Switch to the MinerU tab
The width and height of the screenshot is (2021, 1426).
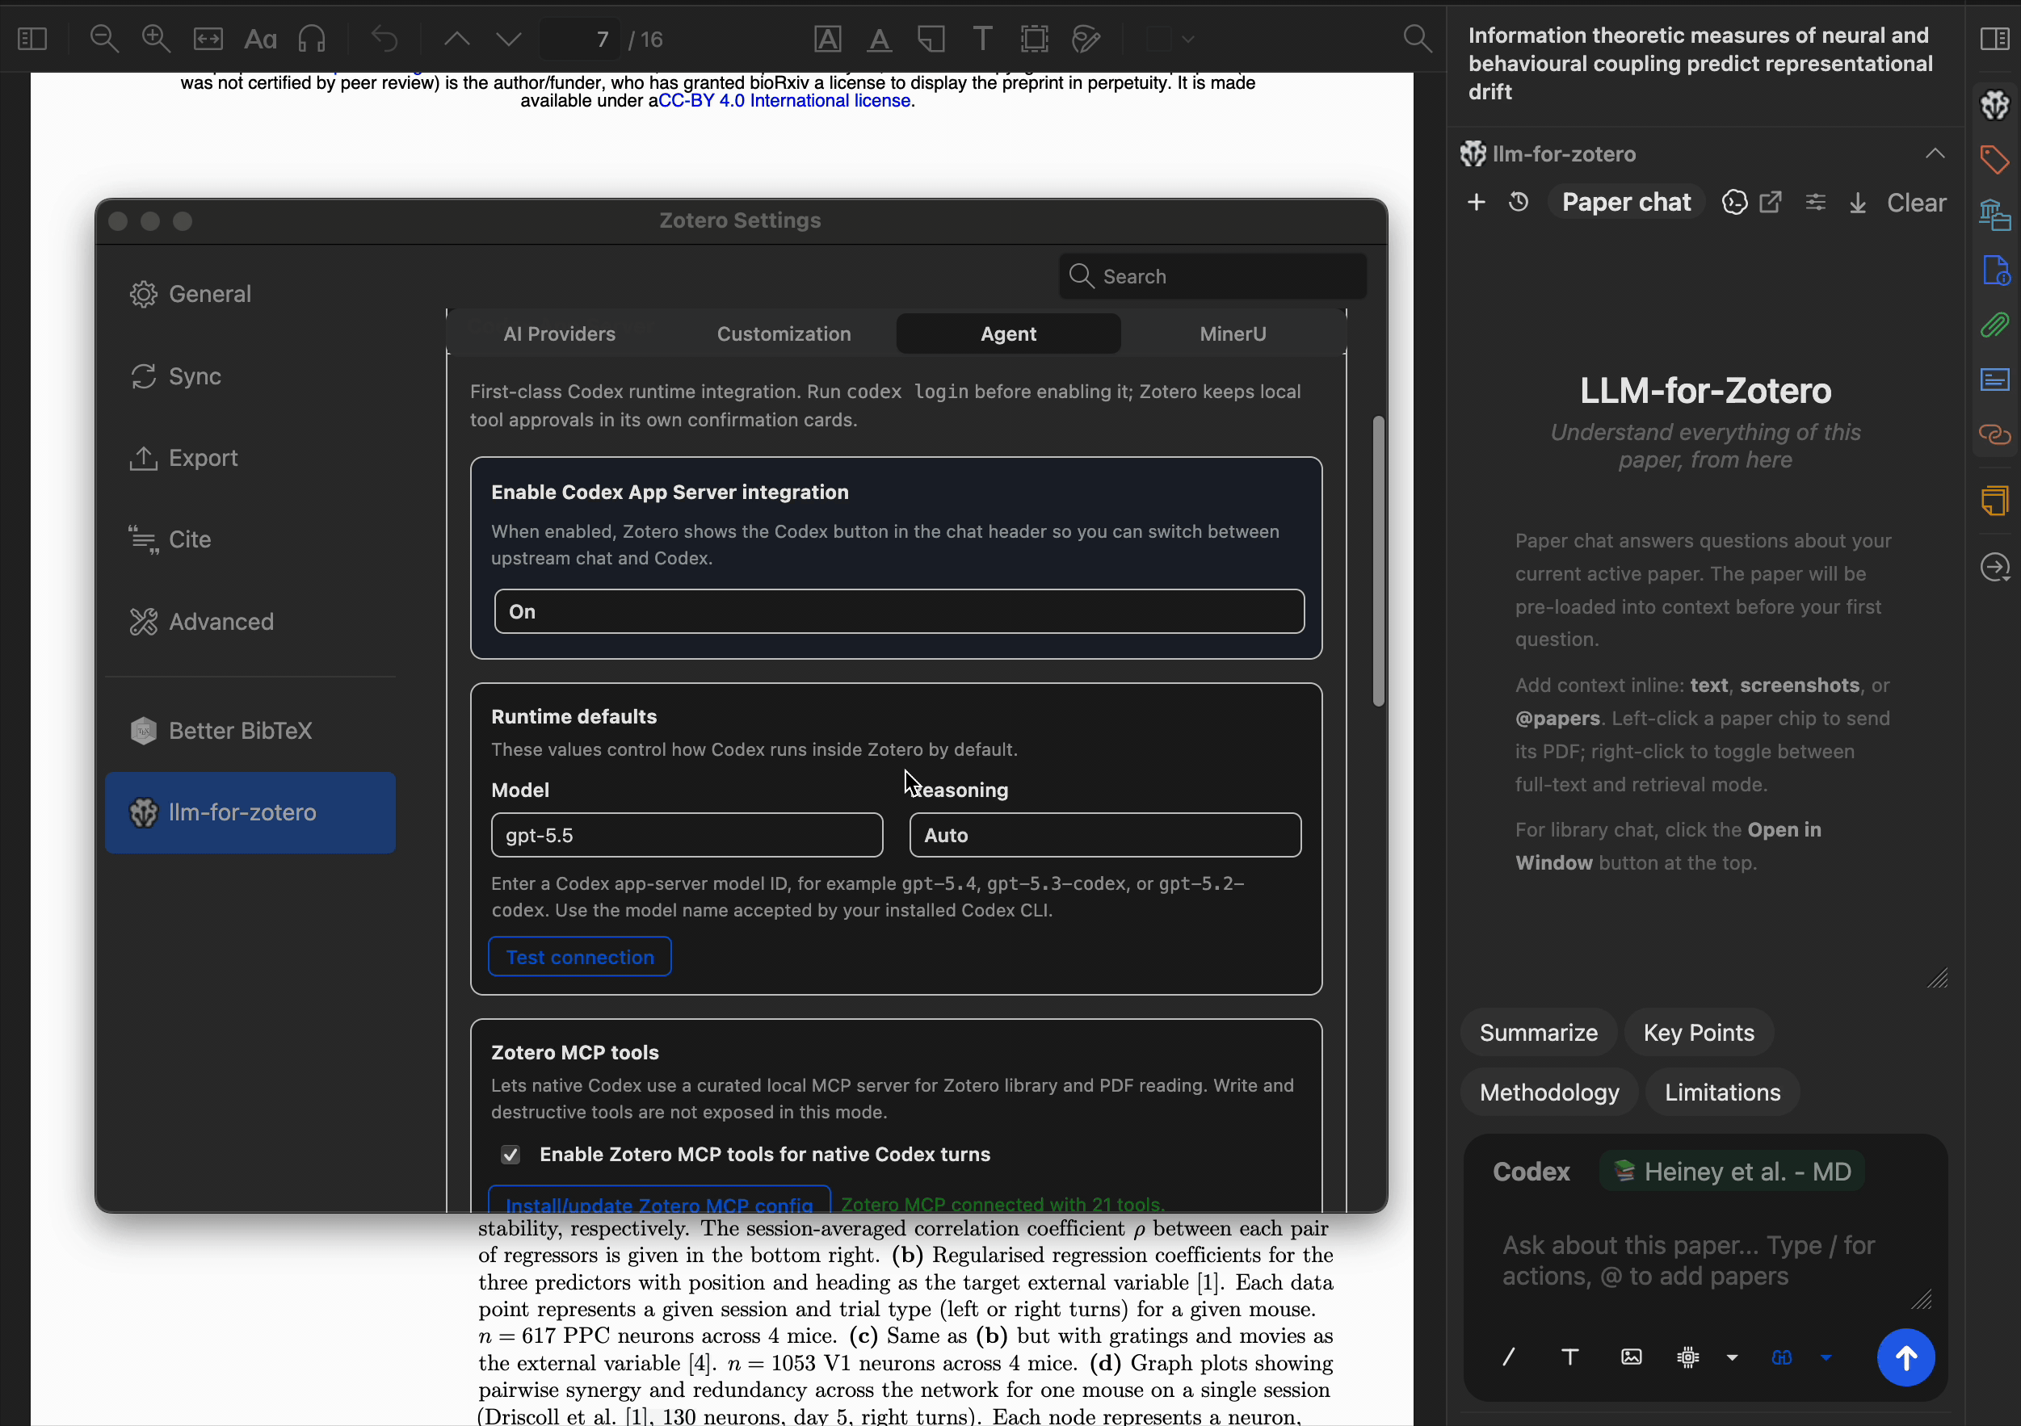tap(1233, 333)
